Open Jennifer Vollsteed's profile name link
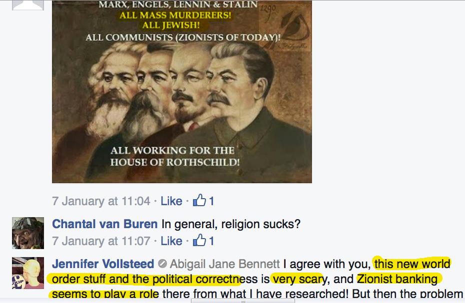The height and width of the screenshot is (303, 465). point(103,264)
